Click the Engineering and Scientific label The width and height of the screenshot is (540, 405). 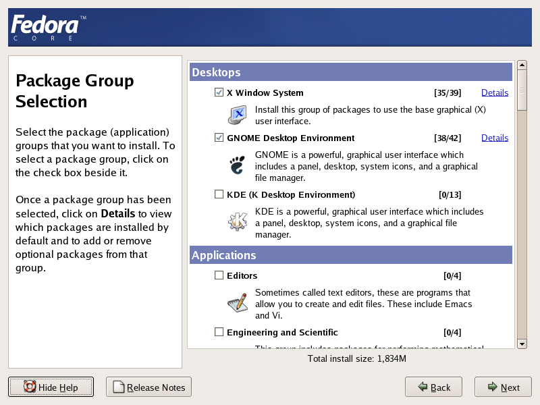tap(282, 332)
